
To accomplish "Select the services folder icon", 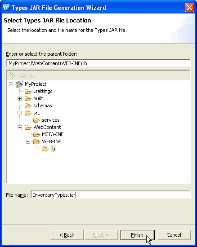I will click(36, 120).
